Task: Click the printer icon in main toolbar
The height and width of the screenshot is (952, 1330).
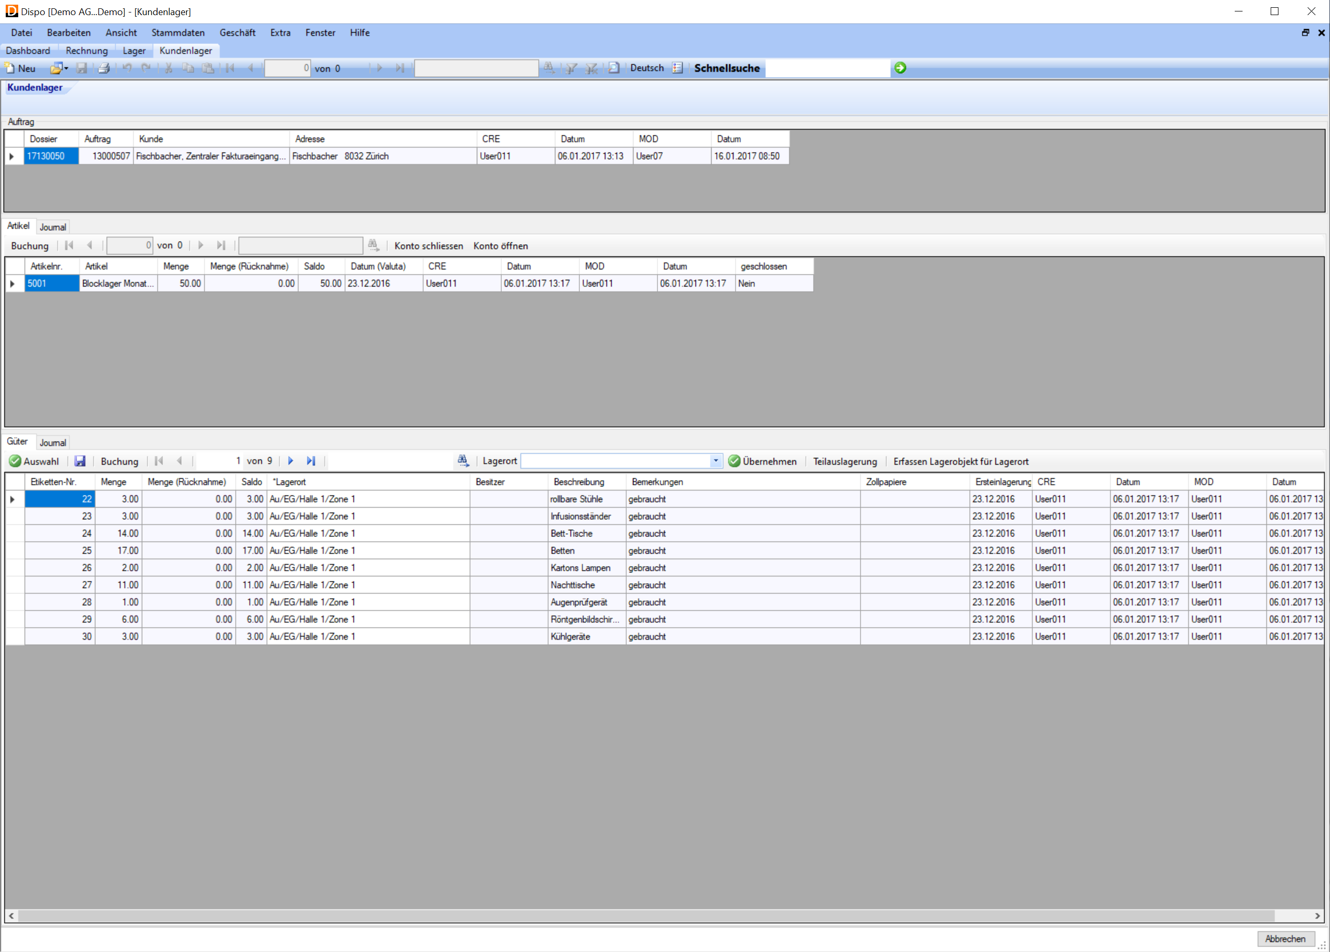Action: pos(104,68)
